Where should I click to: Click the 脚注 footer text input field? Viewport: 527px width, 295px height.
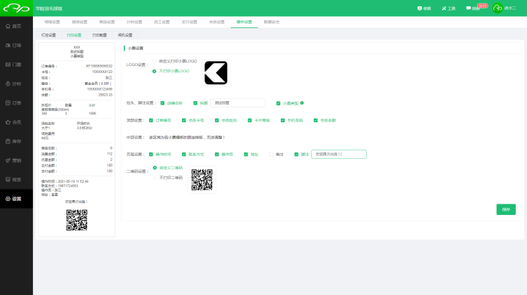click(338, 154)
